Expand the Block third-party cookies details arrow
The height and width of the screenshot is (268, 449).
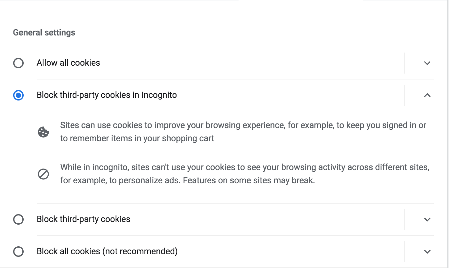tap(427, 219)
